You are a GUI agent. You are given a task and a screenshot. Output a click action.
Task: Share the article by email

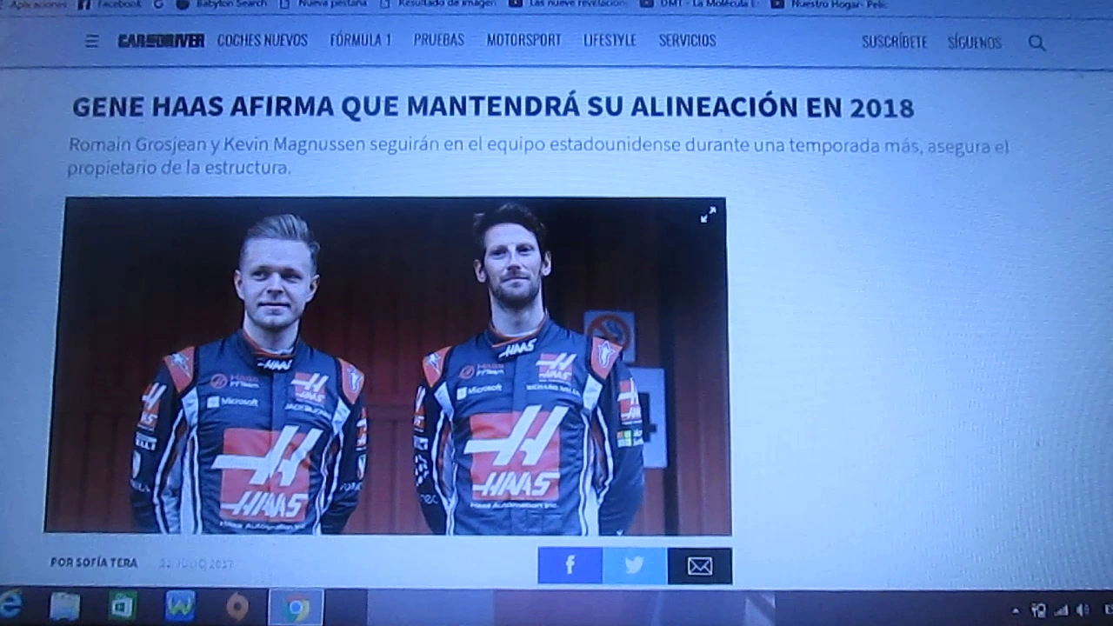pyautogui.click(x=700, y=566)
